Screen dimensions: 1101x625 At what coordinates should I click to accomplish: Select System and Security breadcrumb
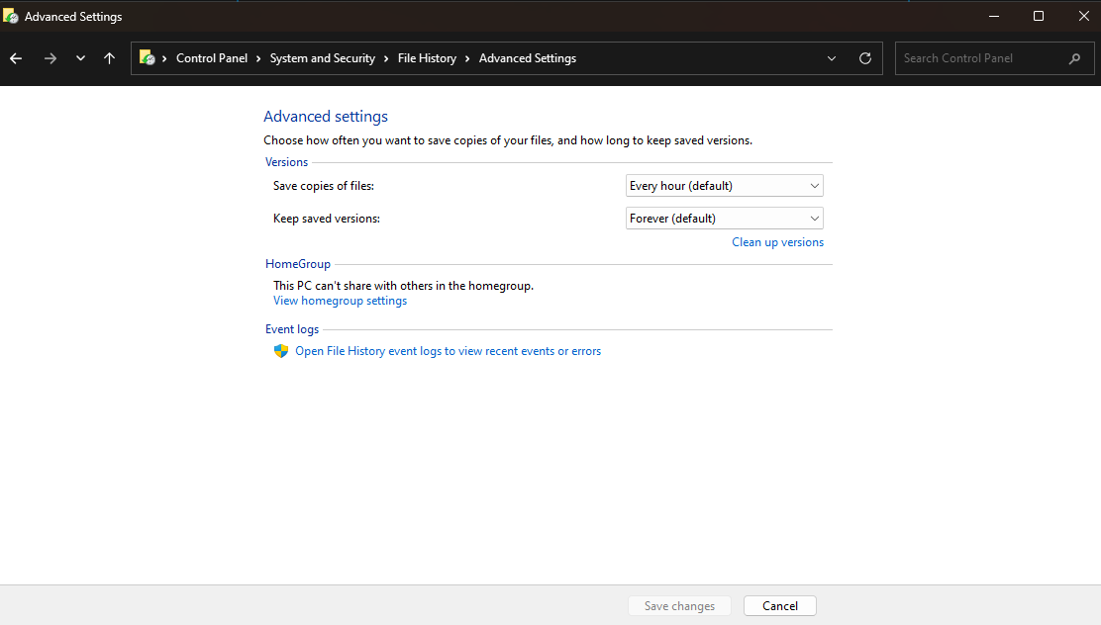[323, 58]
